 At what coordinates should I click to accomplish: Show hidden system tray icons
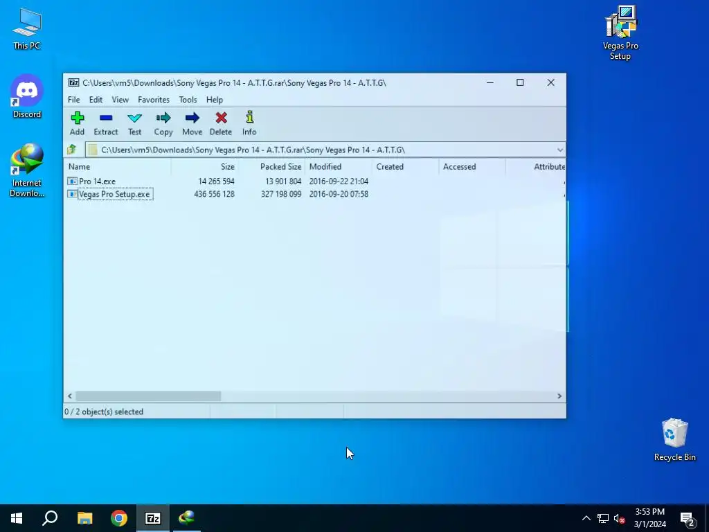tap(586, 518)
